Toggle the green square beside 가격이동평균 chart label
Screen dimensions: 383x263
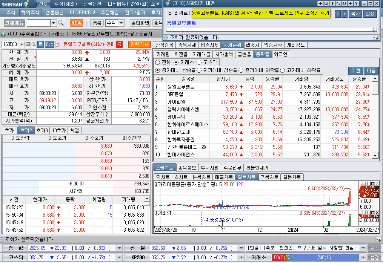(156, 185)
